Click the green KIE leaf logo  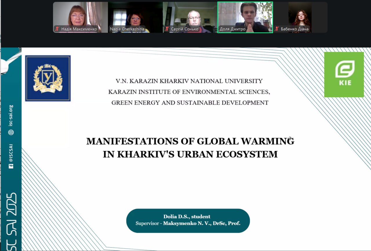344,74
